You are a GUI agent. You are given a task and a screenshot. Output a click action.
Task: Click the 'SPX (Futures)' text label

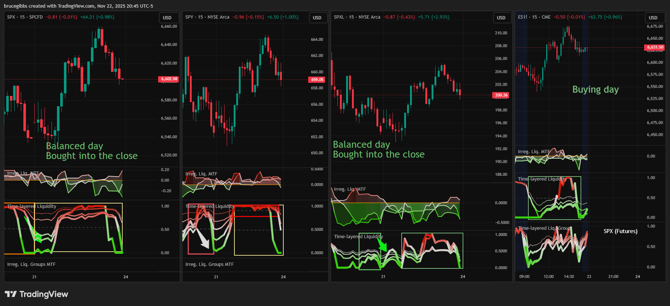[620, 231]
